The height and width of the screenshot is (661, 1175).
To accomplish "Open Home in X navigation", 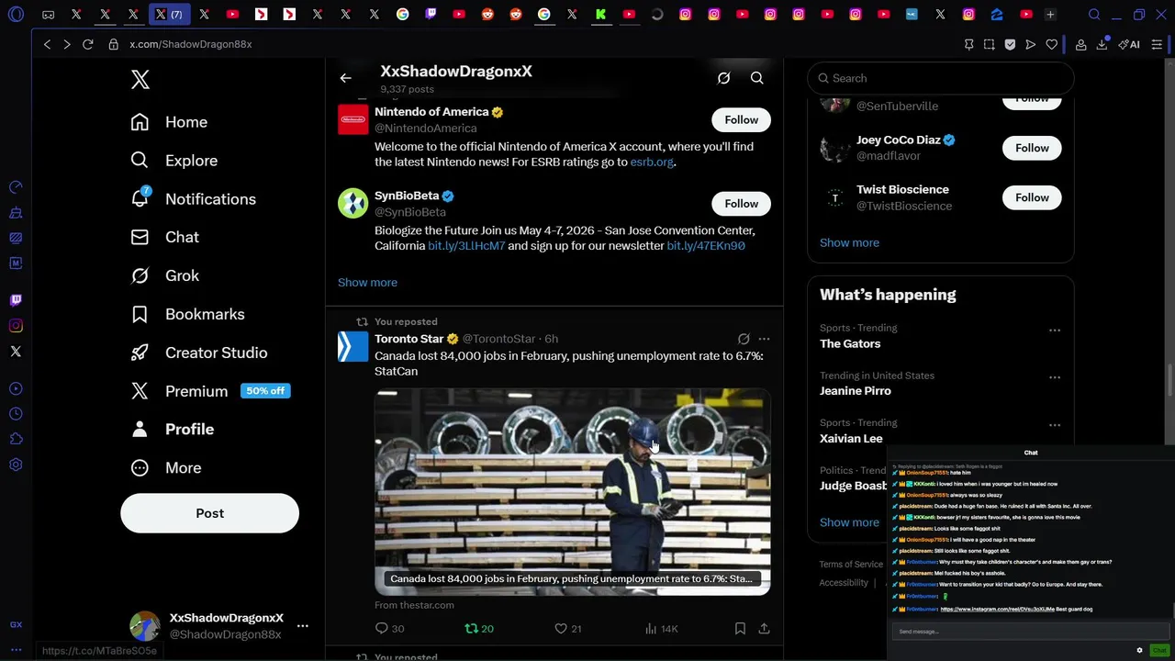I will click(x=169, y=122).
